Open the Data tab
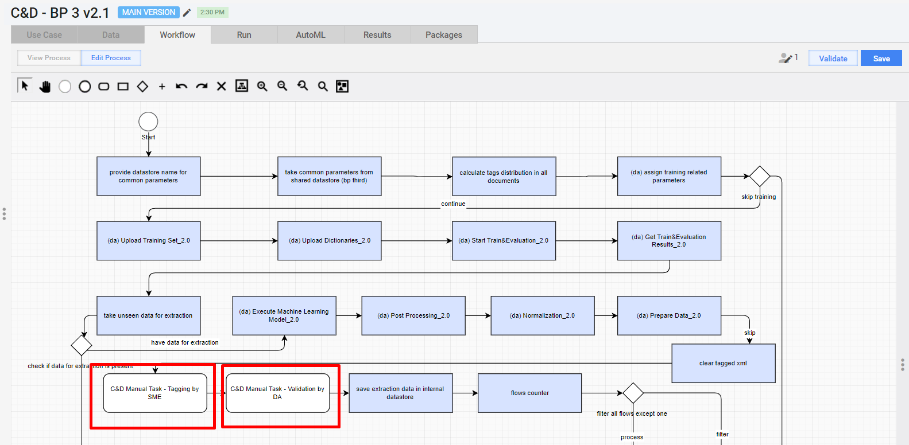 [x=111, y=35]
